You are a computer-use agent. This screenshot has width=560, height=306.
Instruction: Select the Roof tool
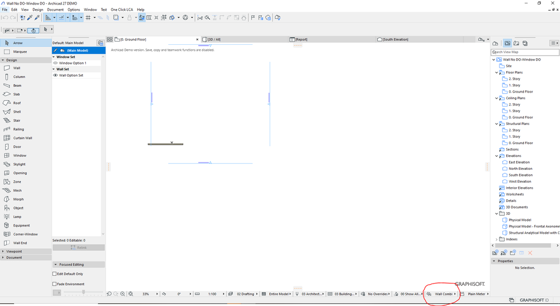pyautogui.click(x=26, y=103)
